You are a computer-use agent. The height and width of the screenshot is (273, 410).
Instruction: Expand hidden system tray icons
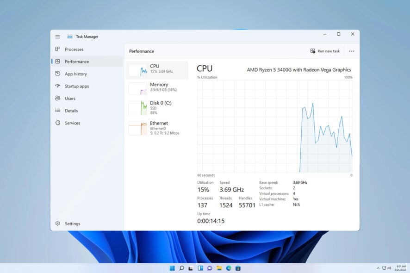(x=378, y=267)
